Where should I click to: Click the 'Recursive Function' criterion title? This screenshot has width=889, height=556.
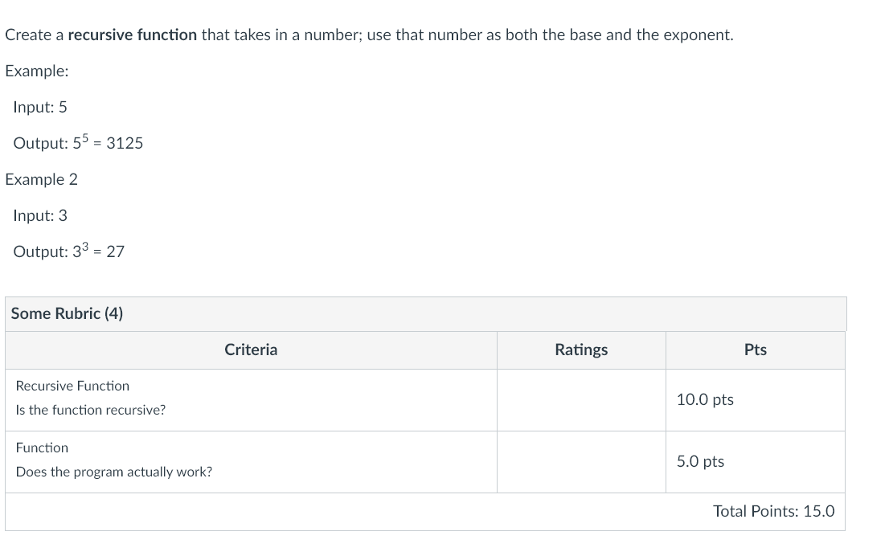coord(72,386)
